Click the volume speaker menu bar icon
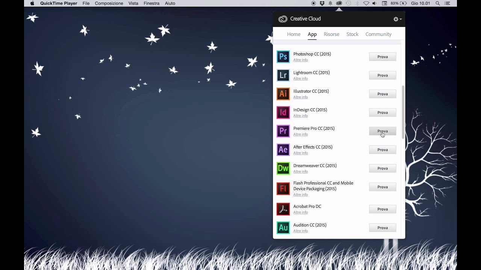 pos(375,3)
